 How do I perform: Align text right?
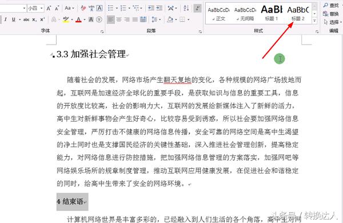[127, 19]
